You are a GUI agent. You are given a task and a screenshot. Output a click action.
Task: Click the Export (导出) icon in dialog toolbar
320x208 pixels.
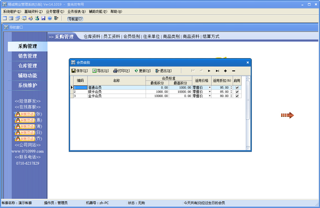tap(94, 70)
